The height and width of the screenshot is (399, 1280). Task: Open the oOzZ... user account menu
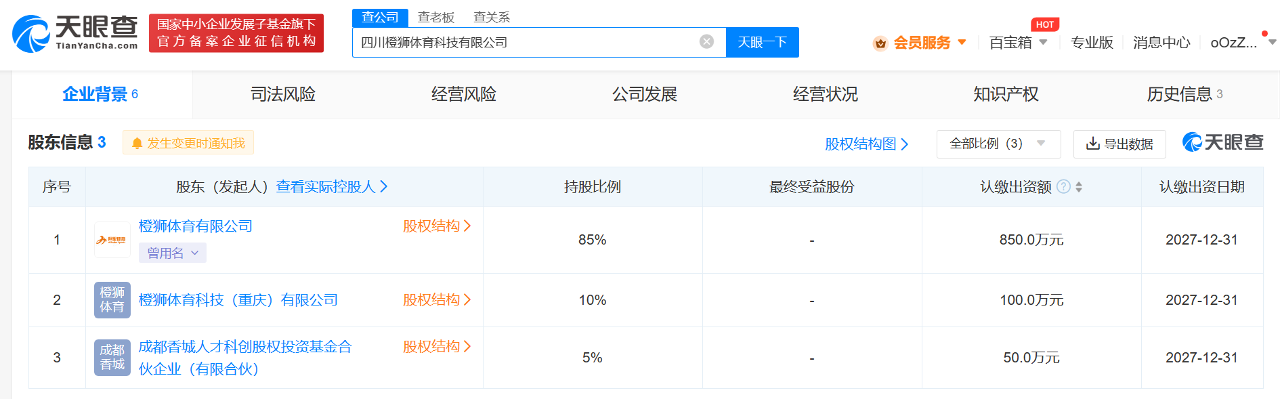(1241, 43)
